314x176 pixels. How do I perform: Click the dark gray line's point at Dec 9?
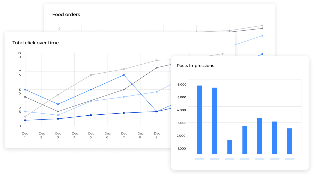[x=157, y=67]
